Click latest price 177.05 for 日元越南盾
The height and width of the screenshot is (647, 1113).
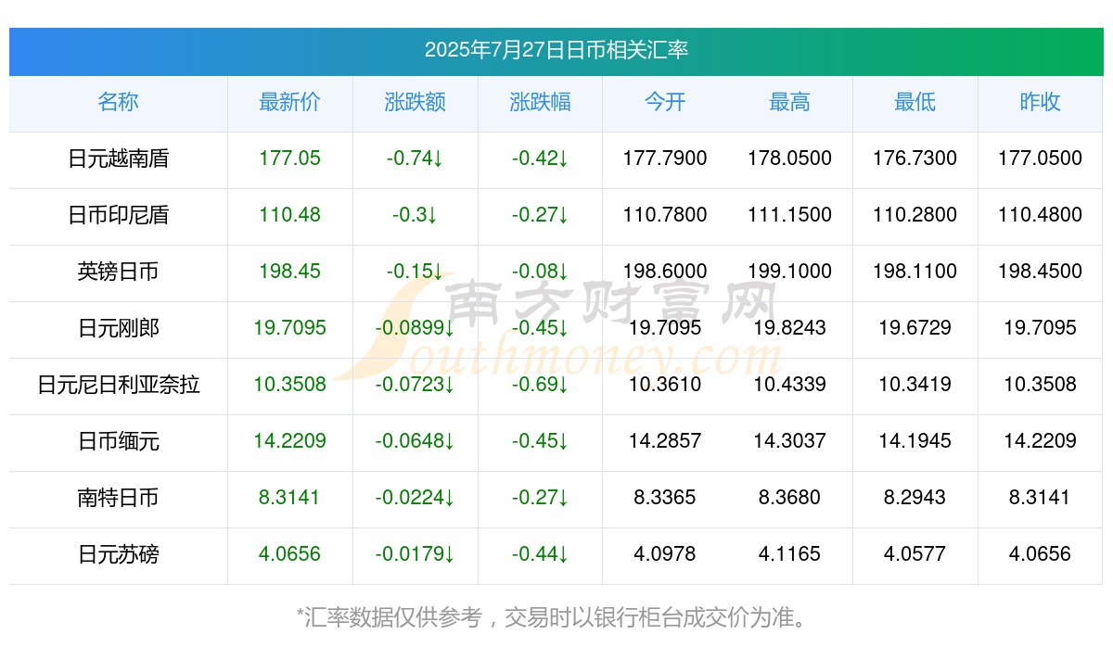290,159
